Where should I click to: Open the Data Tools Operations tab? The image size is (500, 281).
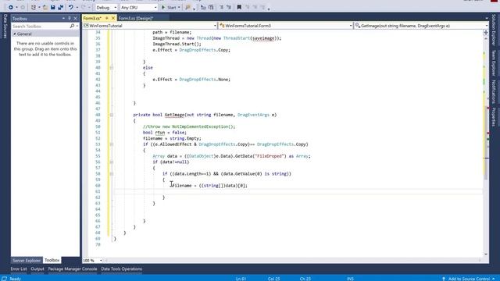[122, 269]
